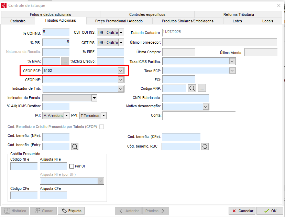Enable the Por UF checkbox
This screenshot has width=285, height=217.
click(x=72, y=166)
